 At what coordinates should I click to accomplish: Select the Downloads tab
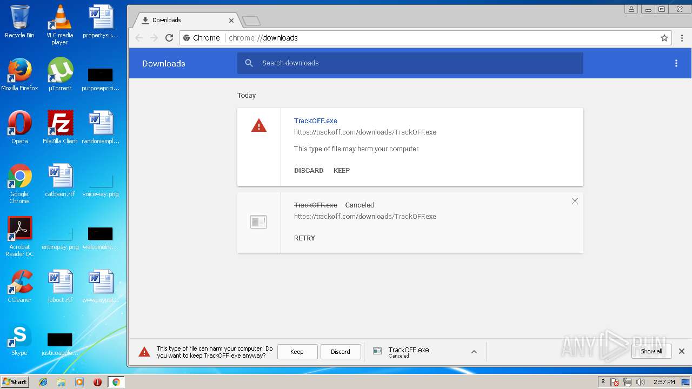187,20
